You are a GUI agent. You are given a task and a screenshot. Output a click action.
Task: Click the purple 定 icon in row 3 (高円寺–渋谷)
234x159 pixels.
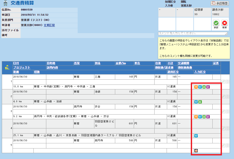[208, 117]
